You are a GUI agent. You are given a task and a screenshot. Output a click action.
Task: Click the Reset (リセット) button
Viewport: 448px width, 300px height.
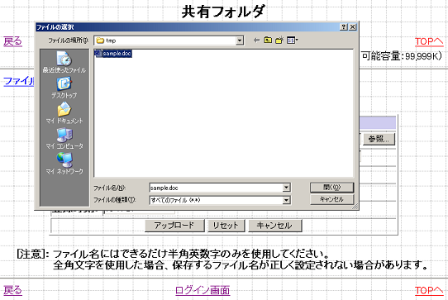pos(226,225)
